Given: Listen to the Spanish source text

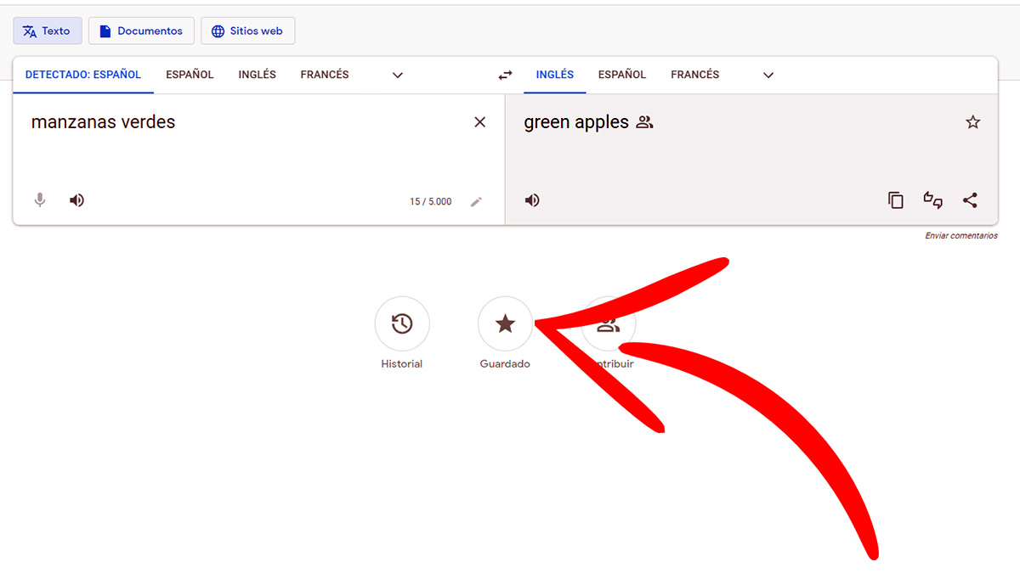Looking at the screenshot, I should (77, 200).
